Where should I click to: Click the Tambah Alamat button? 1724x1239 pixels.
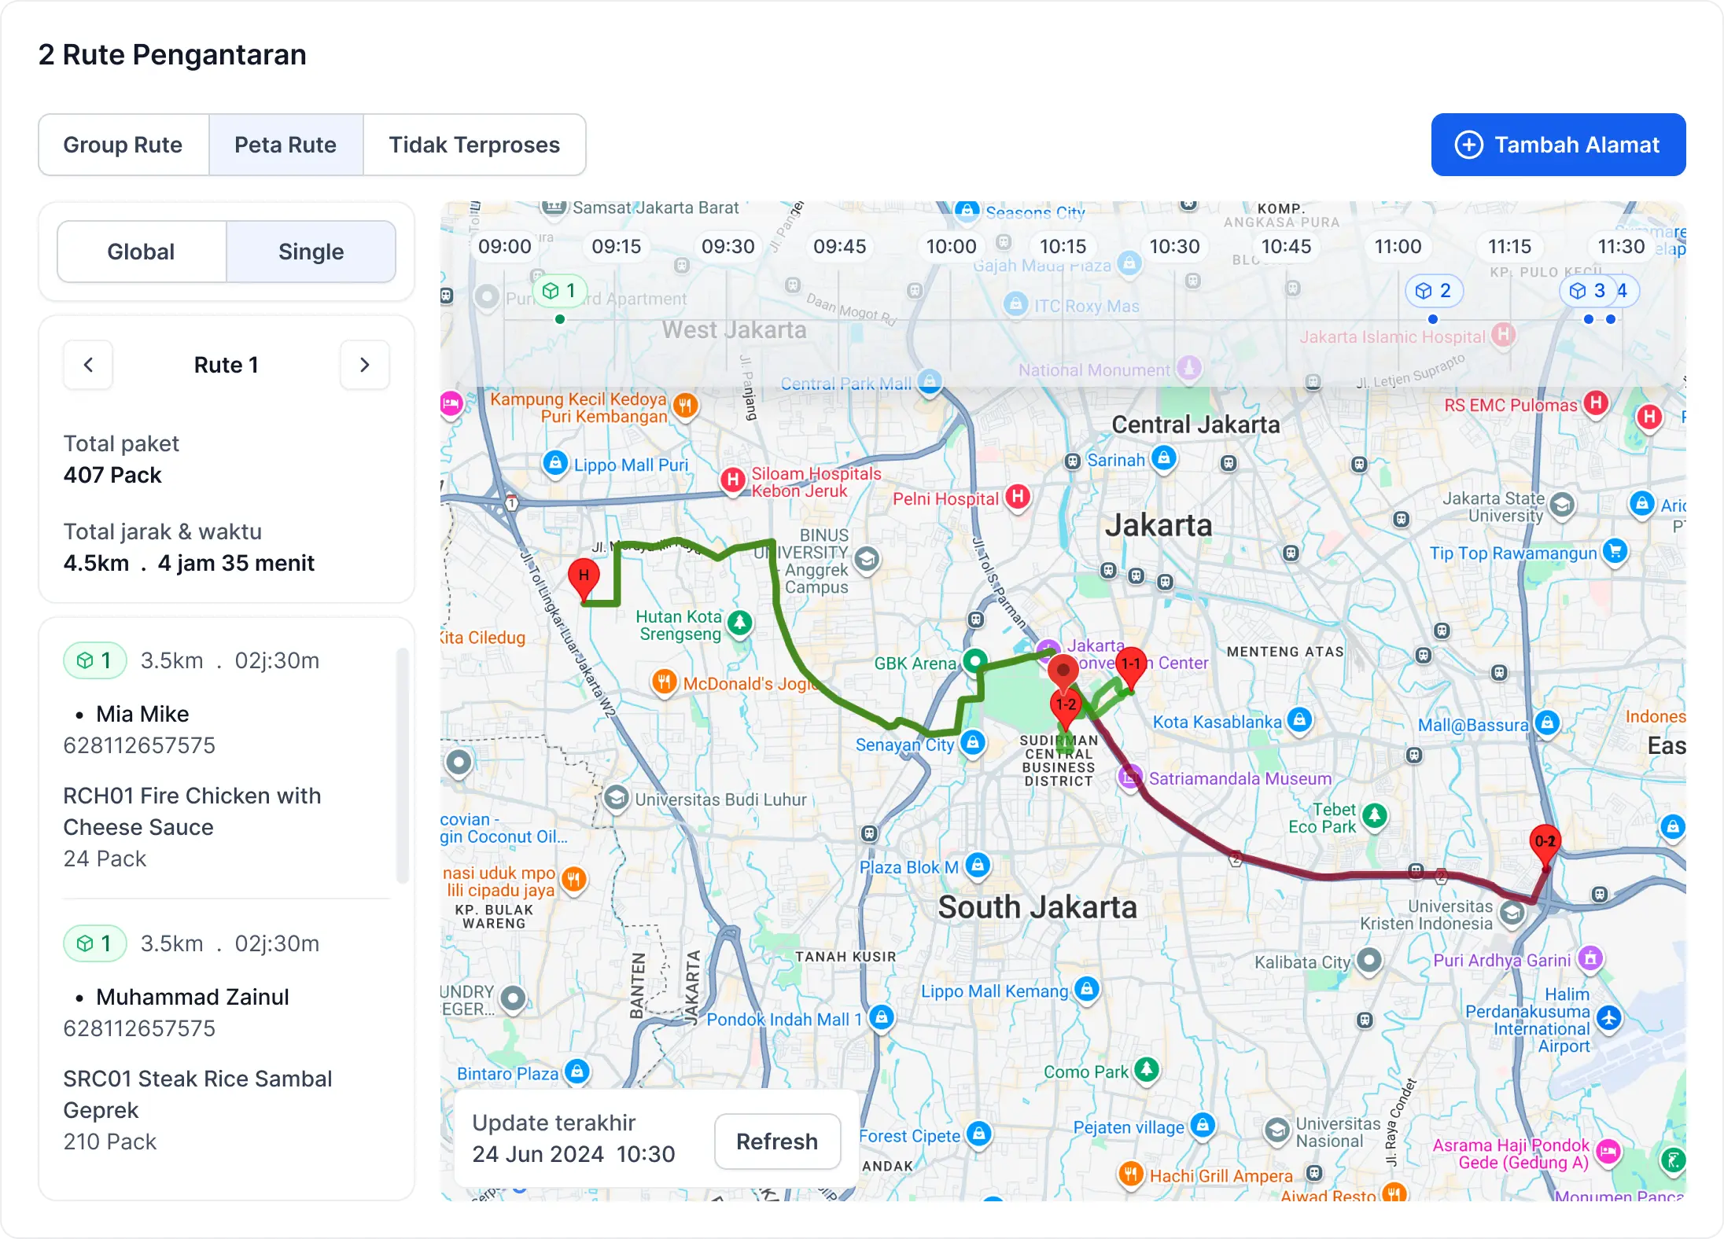1558,145
